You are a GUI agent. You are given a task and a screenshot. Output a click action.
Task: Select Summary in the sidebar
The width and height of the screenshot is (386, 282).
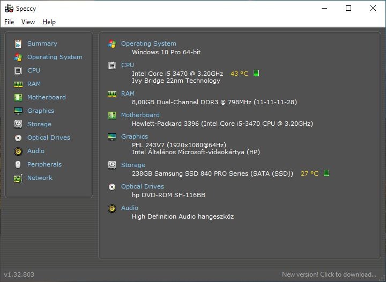click(42, 44)
